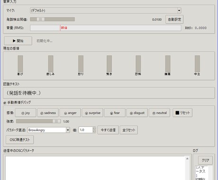The image size is (218, 180).
Task: Trigger the surprise emotion button
Action: [x=92, y=113]
